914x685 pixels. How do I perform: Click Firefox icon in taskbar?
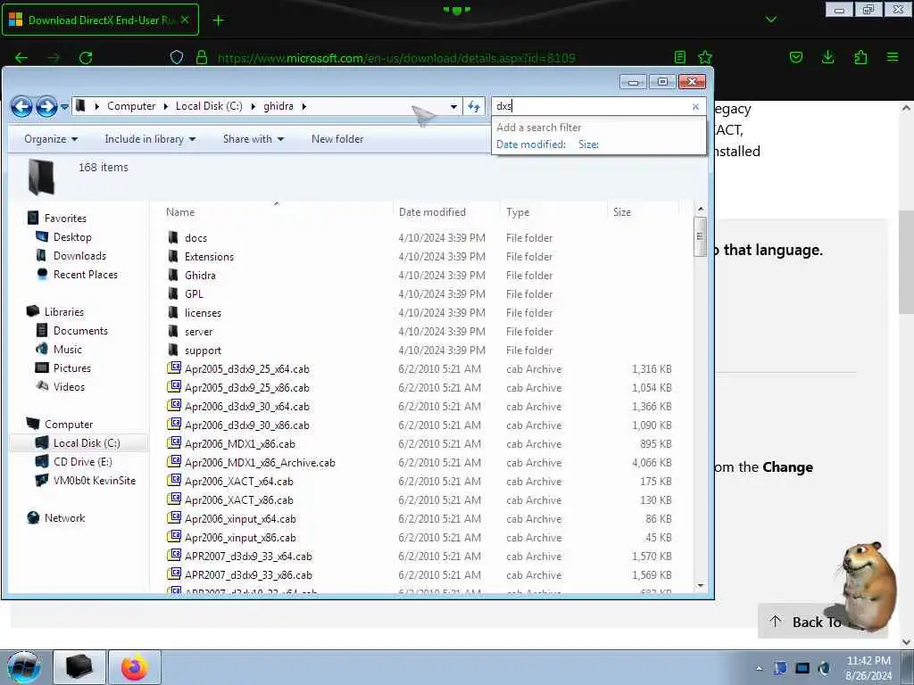click(135, 667)
